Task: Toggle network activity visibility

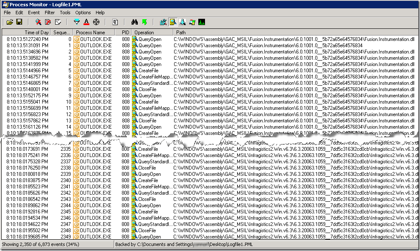Action: pos(182,22)
